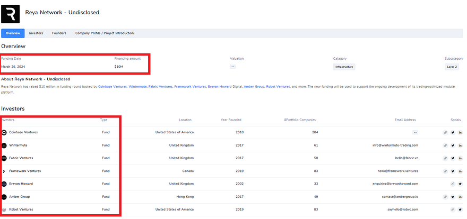Open Amber Group website link icon
Screen dimensions: 467x219
click(x=445, y=197)
